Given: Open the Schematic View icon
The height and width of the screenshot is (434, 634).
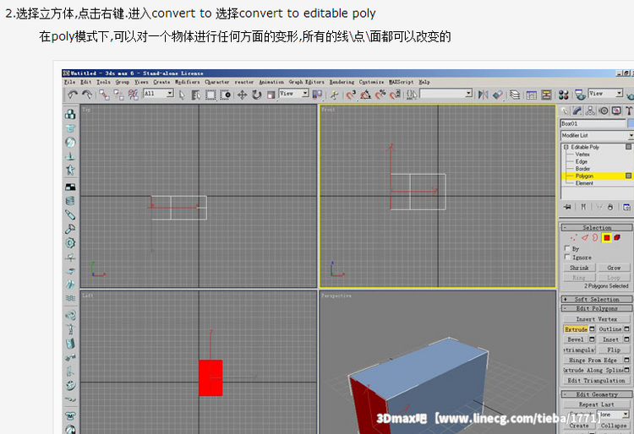Looking at the screenshot, I should [x=546, y=95].
